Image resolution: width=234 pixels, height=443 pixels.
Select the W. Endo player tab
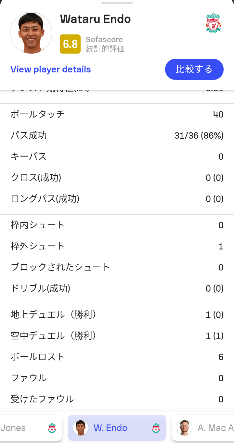(117, 428)
